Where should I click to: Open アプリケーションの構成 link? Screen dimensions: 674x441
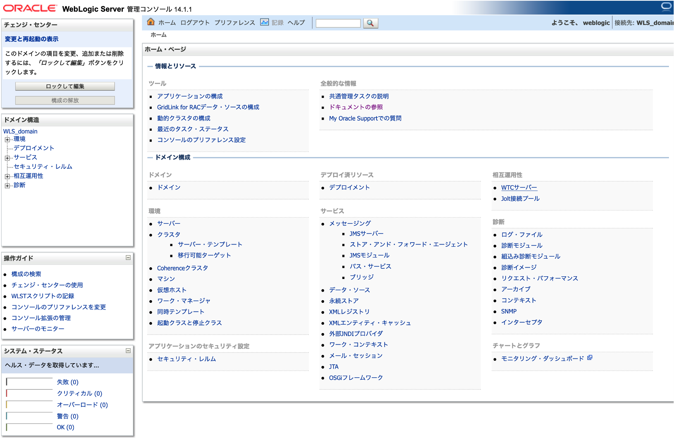tap(190, 96)
